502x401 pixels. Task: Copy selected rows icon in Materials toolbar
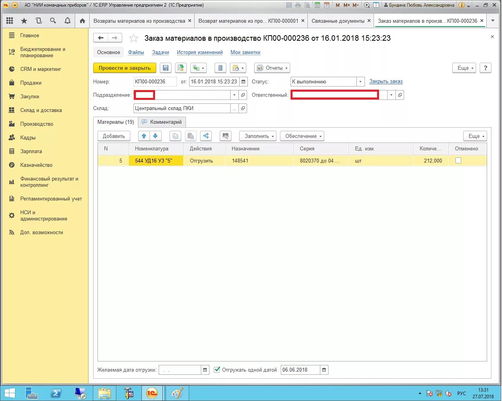[x=175, y=136]
